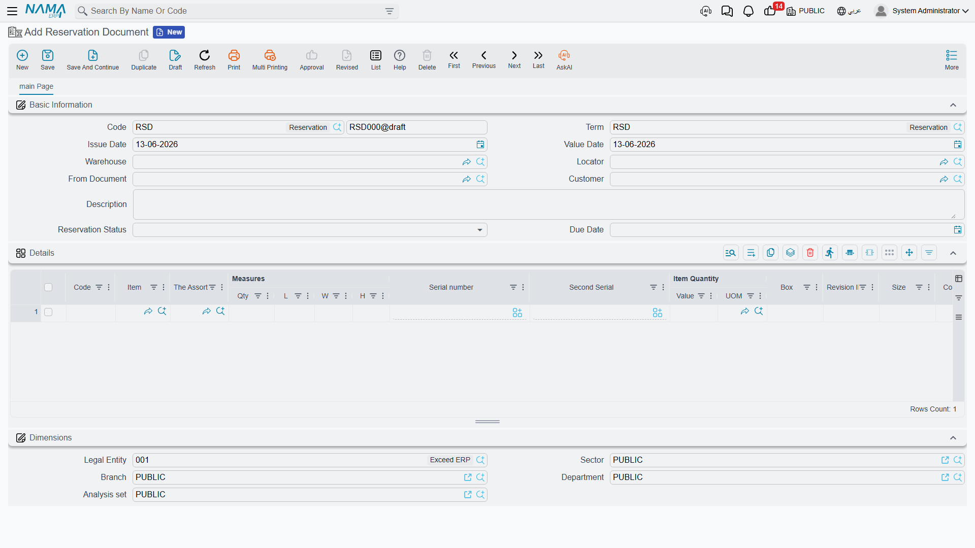Open Due Date calendar picker
Viewport: 975px width, 548px height.
(958, 230)
